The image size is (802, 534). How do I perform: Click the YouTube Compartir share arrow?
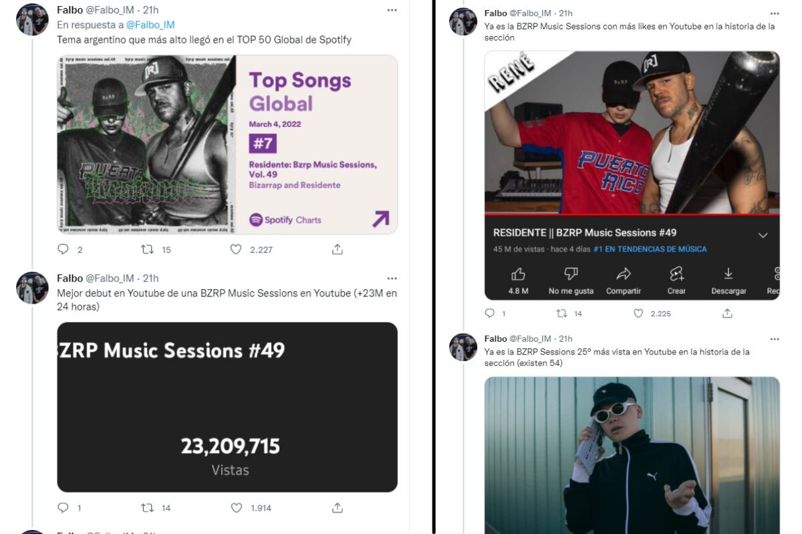[x=624, y=274]
